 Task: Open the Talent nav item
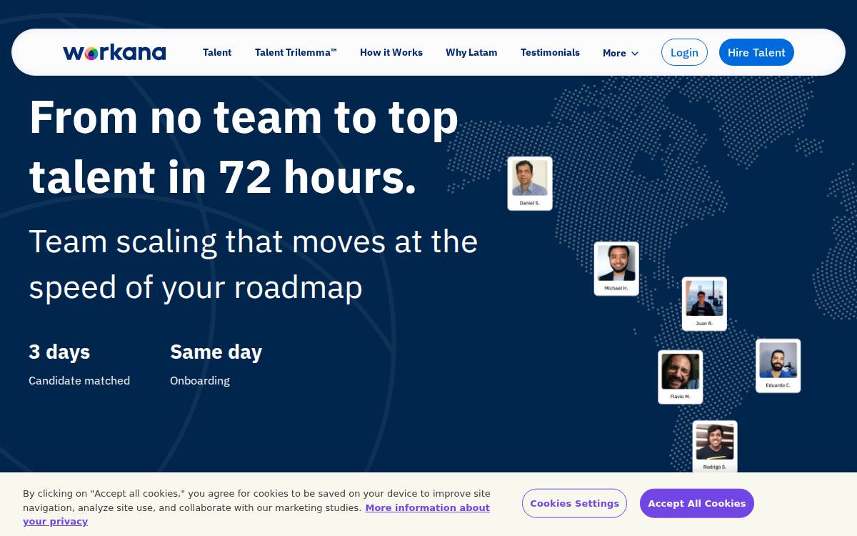tap(217, 52)
